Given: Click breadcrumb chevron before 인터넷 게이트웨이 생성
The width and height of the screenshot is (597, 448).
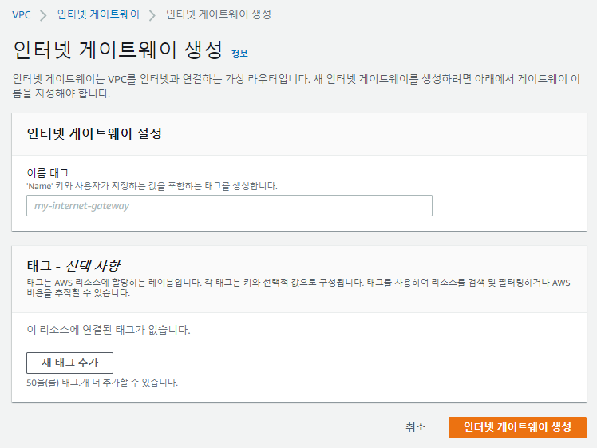Looking at the screenshot, I should [x=152, y=14].
